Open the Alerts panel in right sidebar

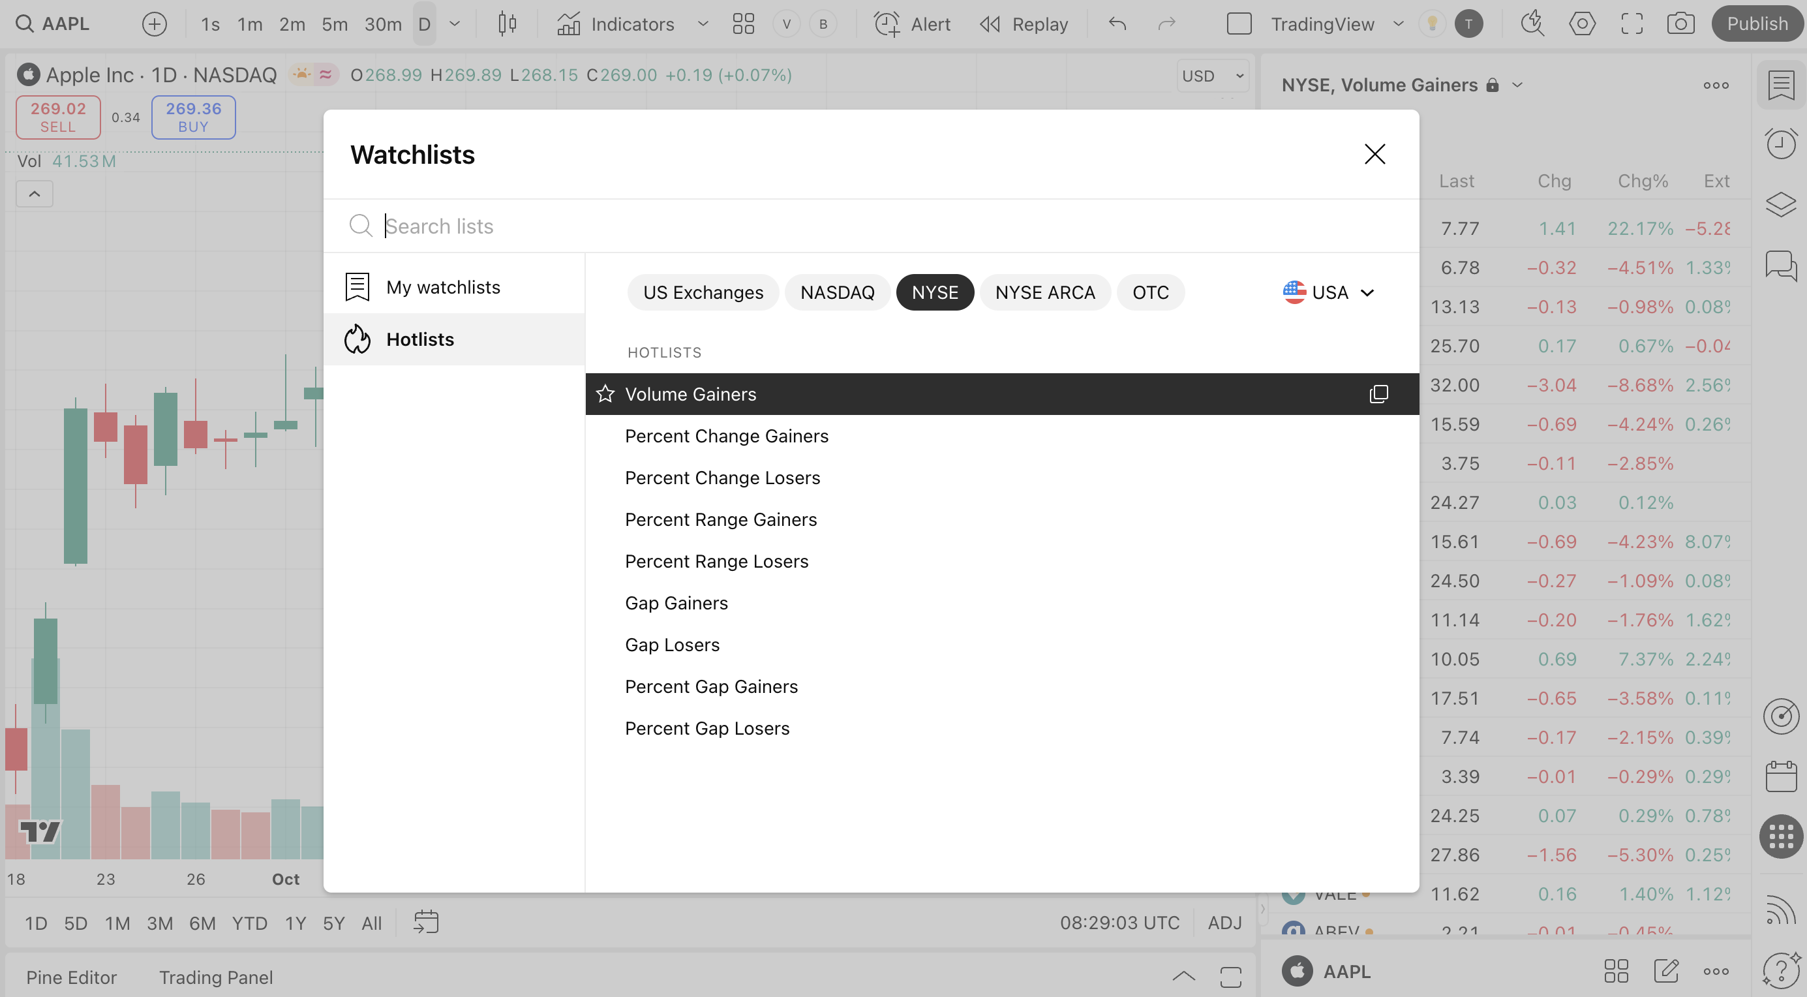(x=1780, y=145)
